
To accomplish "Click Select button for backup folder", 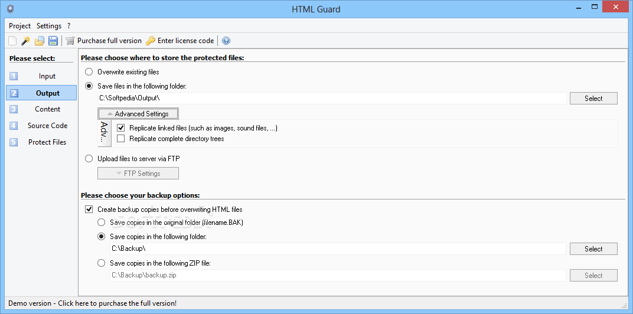I will pyautogui.click(x=593, y=249).
